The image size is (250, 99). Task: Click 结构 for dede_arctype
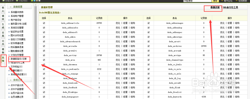pyautogui.click(x=237, y=55)
